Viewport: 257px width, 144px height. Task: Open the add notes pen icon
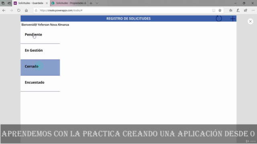(238, 10)
